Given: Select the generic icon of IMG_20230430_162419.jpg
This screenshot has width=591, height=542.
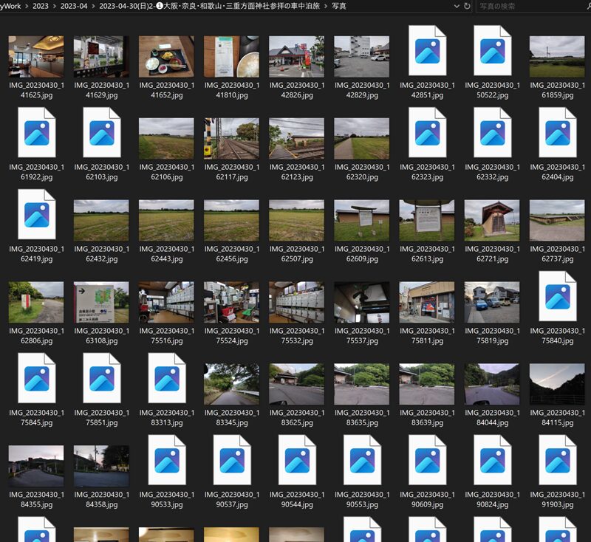Looking at the screenshot, I should pos(36,214).
